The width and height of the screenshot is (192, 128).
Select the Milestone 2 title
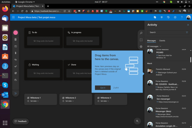(x=71, y=98)
